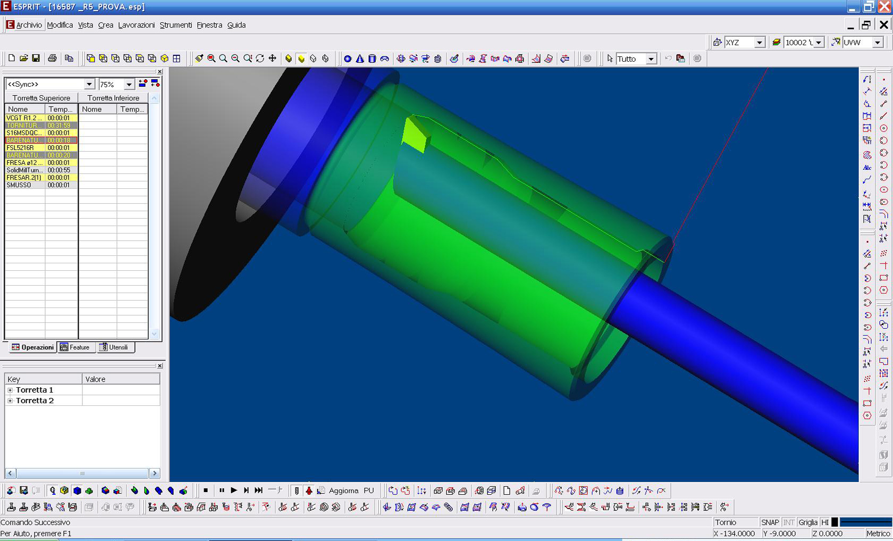Click the rotate view refresh icon
This screenshot has width=893, height=541.
pyautogui.click(x=260, y=59)
